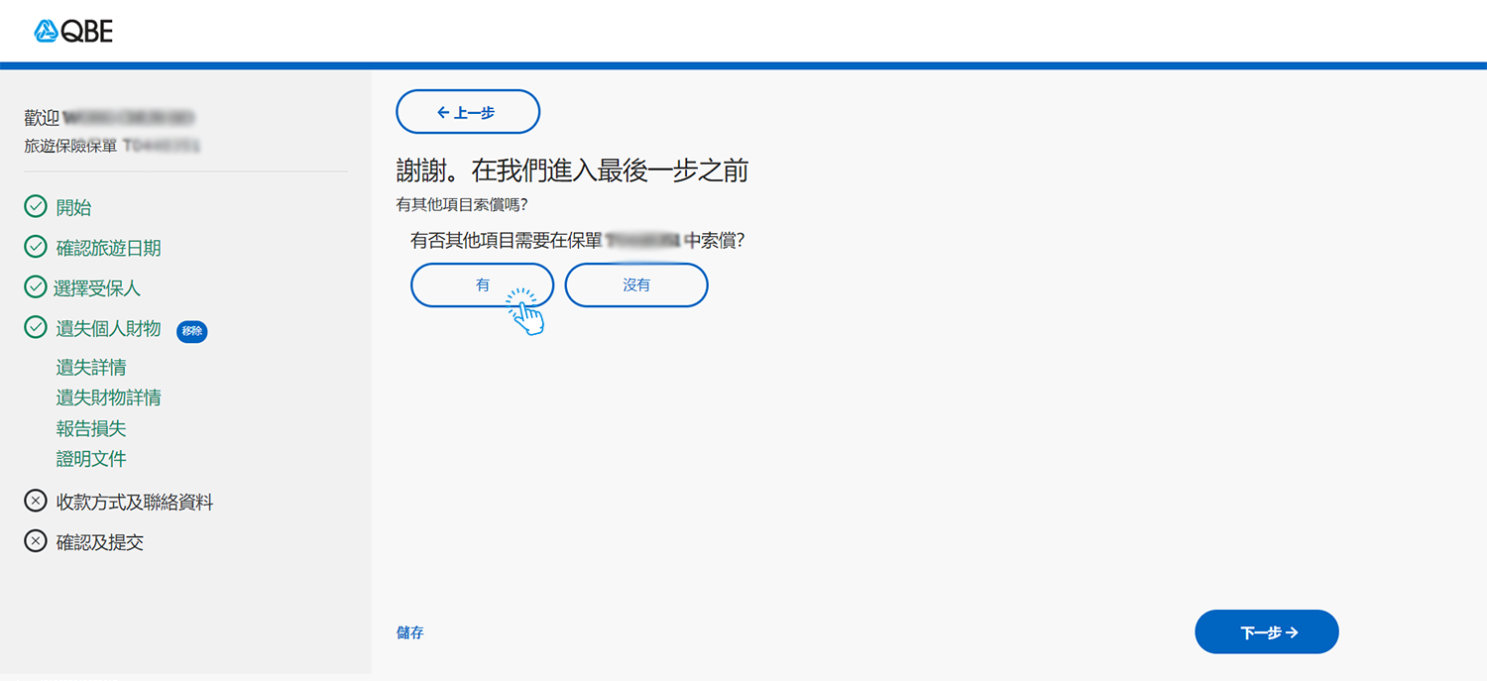Click the 移除 badge to remove the claim item
Screen dimensions: 1487x681
point(191,331)
